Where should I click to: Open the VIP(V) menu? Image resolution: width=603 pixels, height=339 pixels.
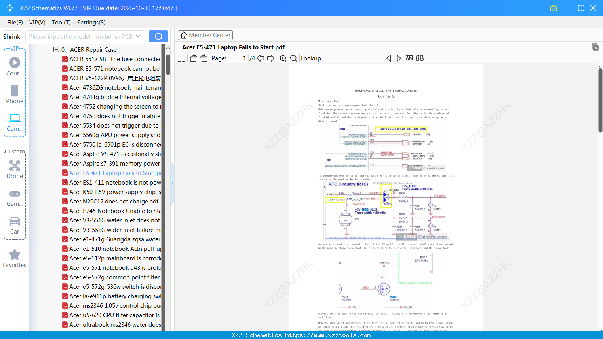(x=37, y=23)
